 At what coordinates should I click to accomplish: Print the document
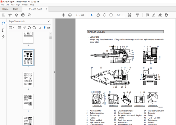(23, 15)
